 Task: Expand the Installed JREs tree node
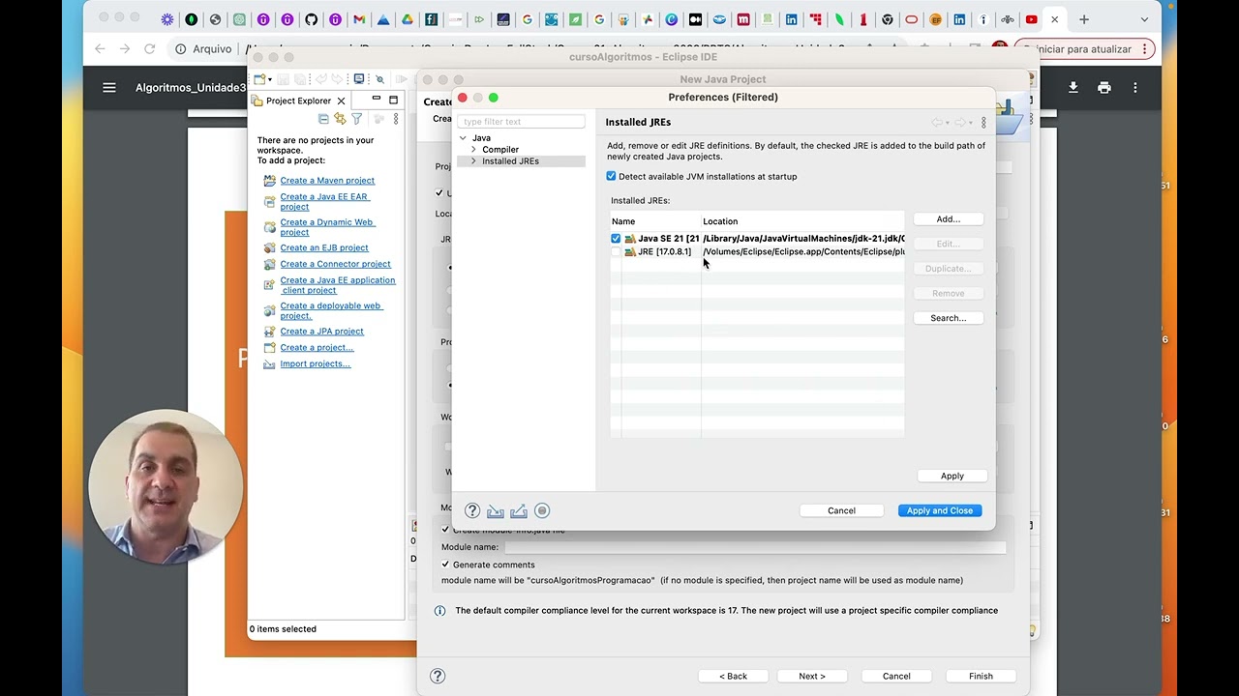(473, 161)
